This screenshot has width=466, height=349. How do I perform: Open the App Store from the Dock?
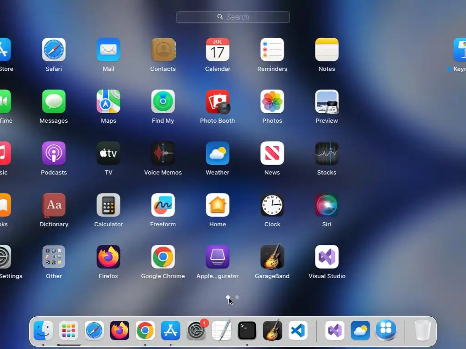coord(171,330)
